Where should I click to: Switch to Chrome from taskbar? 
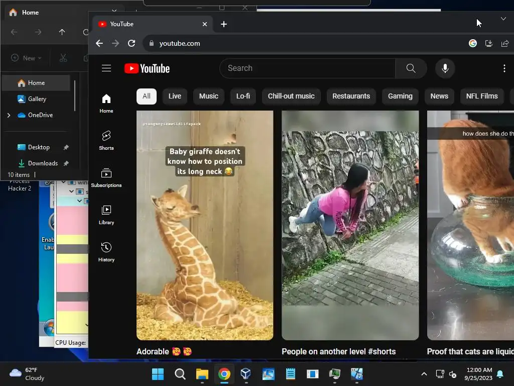224,374
